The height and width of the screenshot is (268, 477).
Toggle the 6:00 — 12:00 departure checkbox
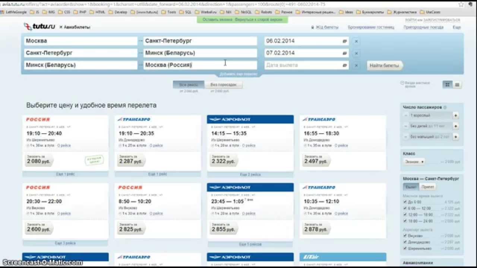405,208
